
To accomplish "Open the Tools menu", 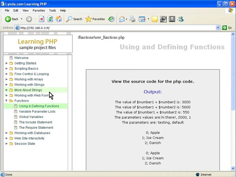I will [x=52, y=10].
